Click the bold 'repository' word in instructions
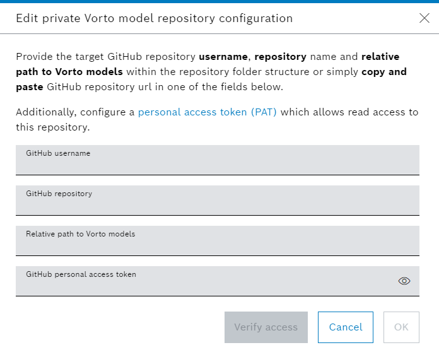The height and width of the screenshot is (362, 439). tap(280, 57)
